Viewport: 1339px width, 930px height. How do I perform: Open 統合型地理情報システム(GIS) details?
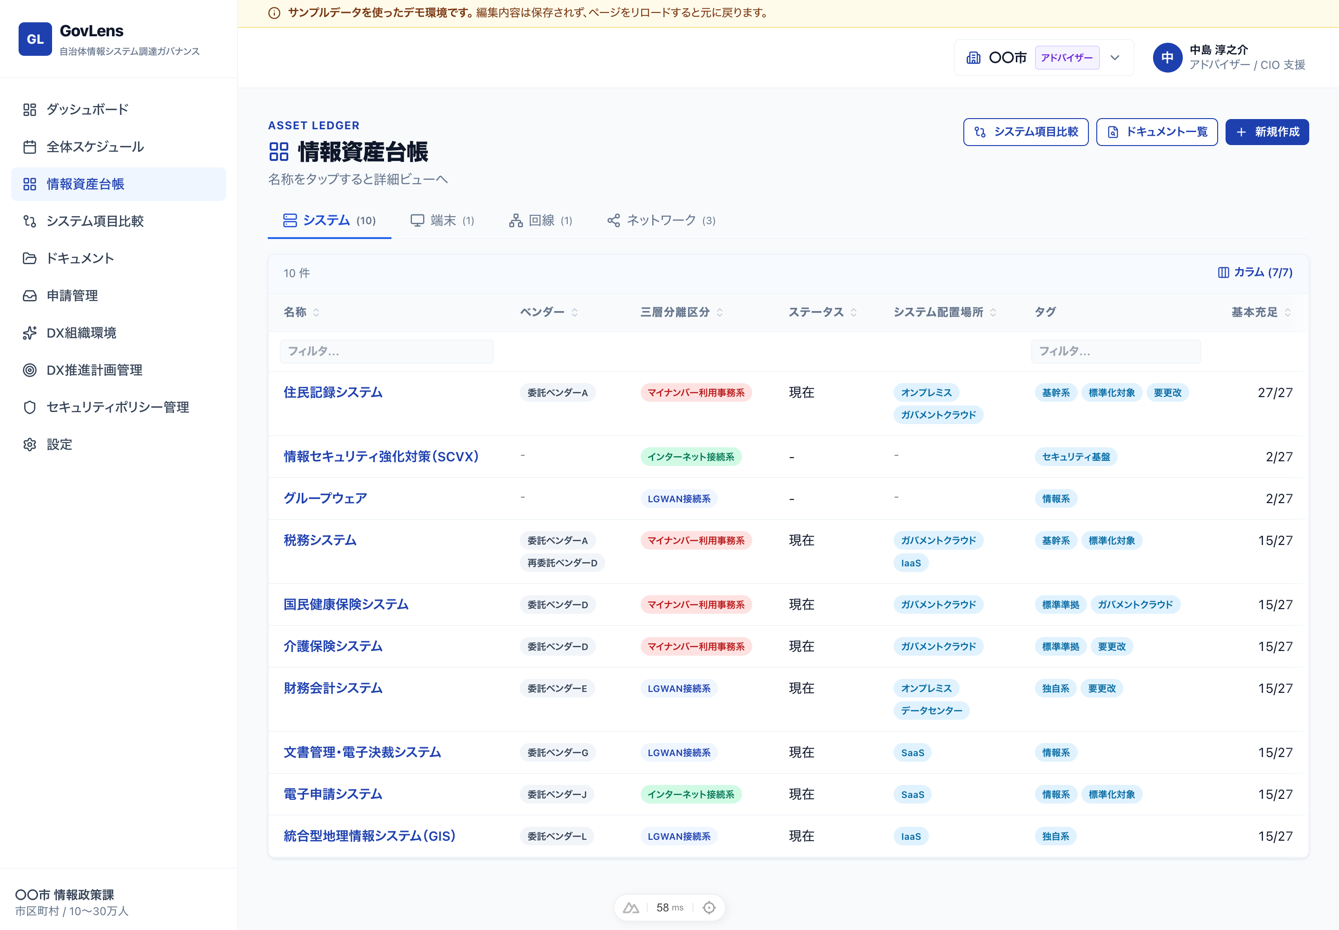pyautogui.click(x=370, y=837)
